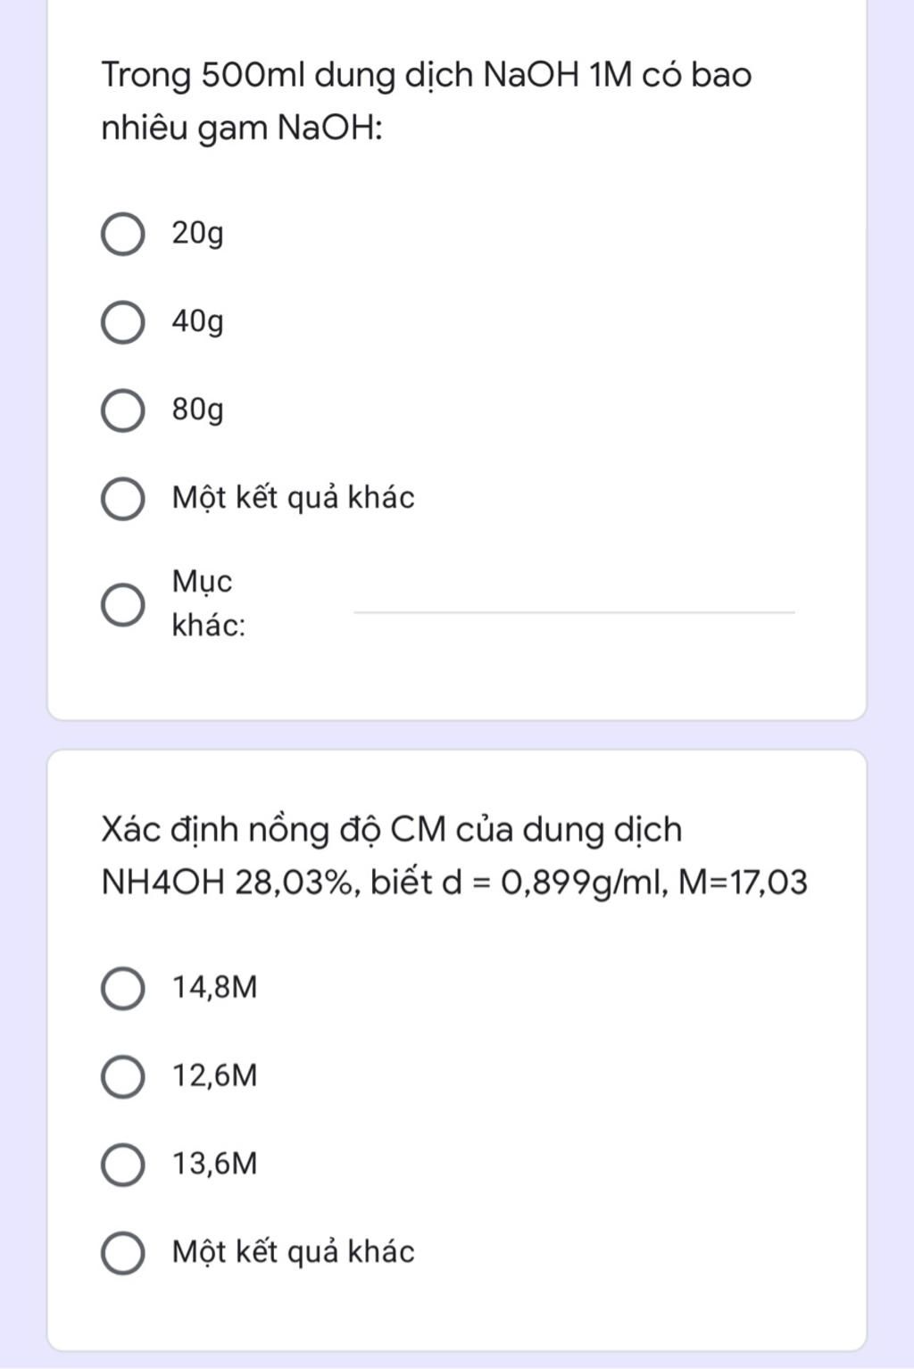Select the 12,6M answer circle
The height and width of the screenshot is (1369, 914).
click(123, 1076)
